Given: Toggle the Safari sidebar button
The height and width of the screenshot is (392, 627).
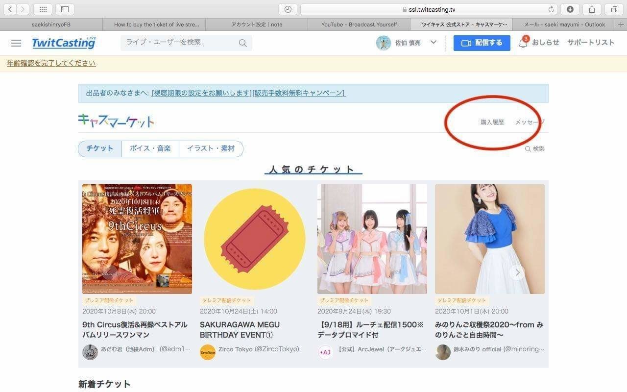Looking at the screenshot, I should pyautogui.click(x=65, y=9).
